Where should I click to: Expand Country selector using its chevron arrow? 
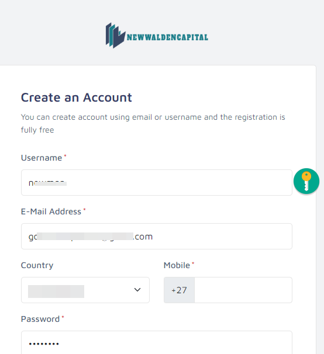click(137, 290)
